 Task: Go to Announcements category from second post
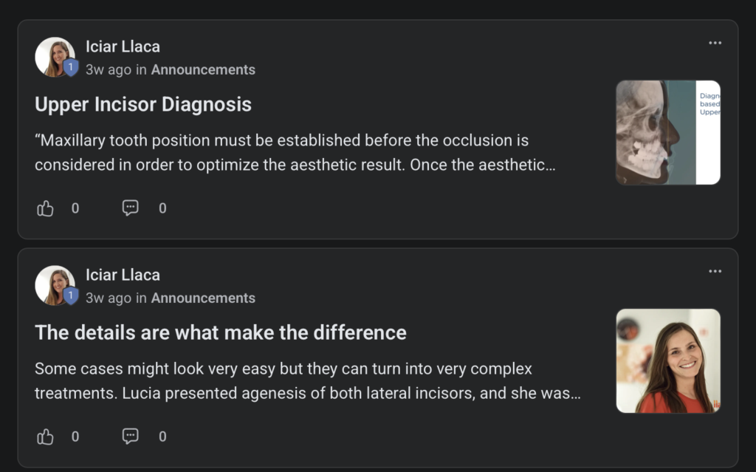point(203,298)
